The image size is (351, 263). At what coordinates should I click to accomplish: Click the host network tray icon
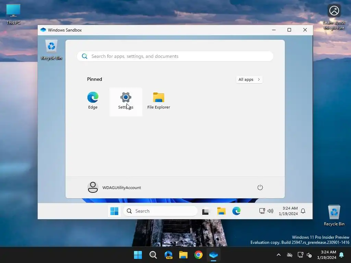pos(300,255)
